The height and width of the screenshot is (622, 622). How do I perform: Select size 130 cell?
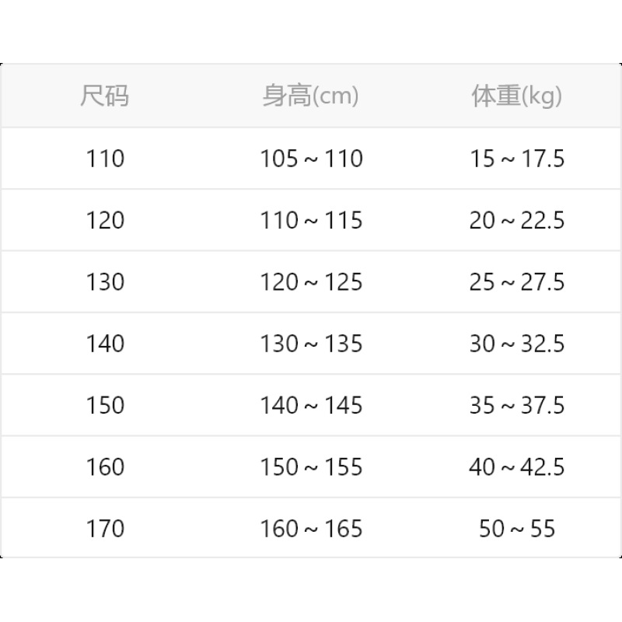[105, 282]
